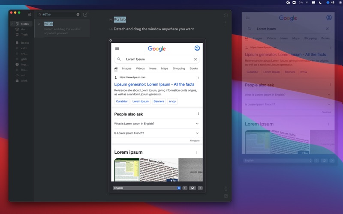Close the embedded GTab panel in the note
This screenshot has width=343, height=214.
coord(111,40)
